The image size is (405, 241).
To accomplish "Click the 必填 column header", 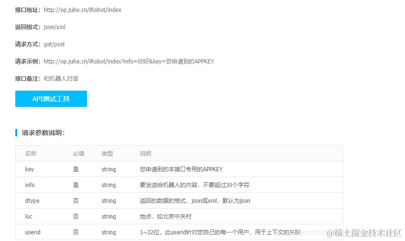I will [x=78, y=153].
